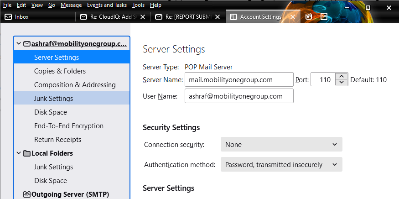Open the Tools menu

138,5
